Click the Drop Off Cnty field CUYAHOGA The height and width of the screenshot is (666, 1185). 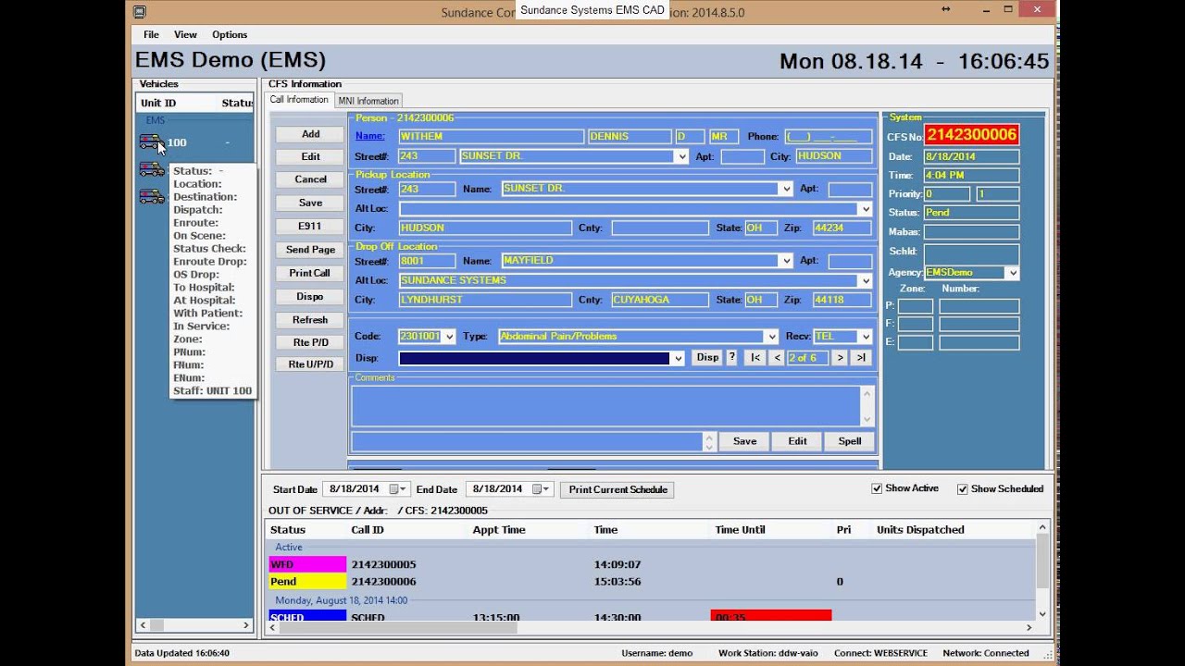coord(660,300)
